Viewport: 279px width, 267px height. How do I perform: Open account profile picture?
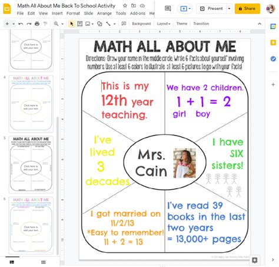(271, 9)
